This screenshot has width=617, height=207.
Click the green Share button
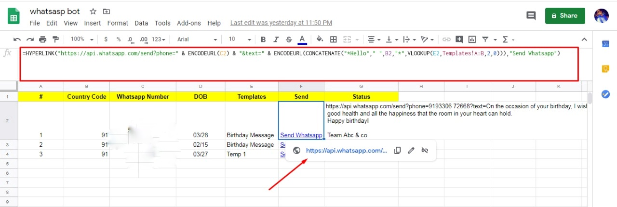[565, 15]
